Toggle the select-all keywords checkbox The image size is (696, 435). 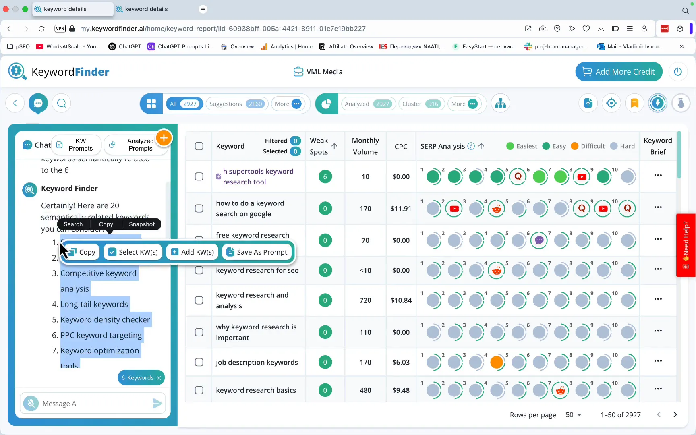[199, 146]
